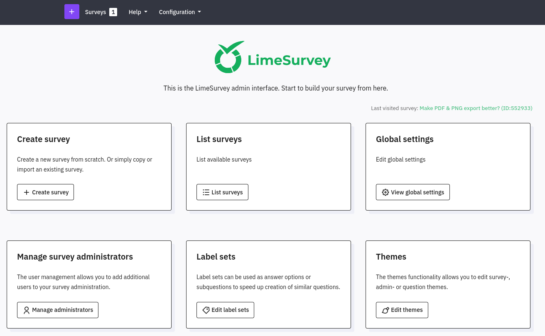Click the Manage administrators button

coord(58,310)
